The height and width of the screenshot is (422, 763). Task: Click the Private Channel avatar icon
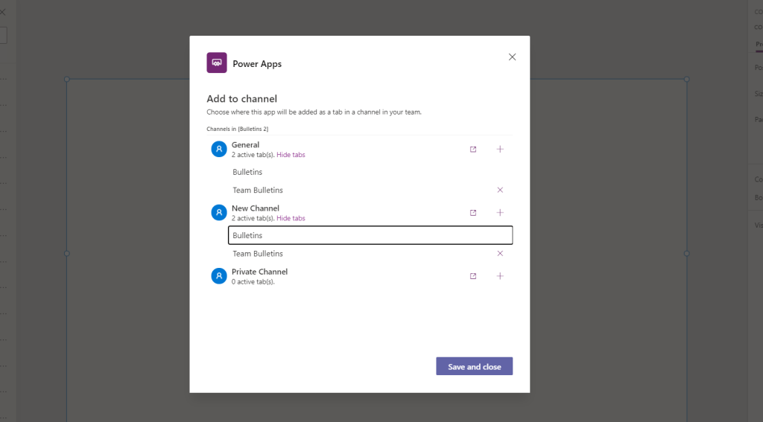(x=218, y=276)
